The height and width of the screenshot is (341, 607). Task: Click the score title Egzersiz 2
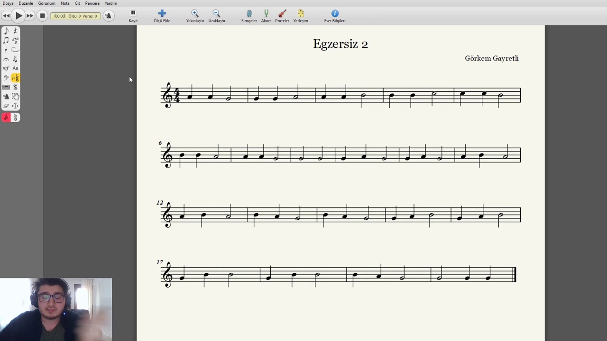(x=340, y=44)
